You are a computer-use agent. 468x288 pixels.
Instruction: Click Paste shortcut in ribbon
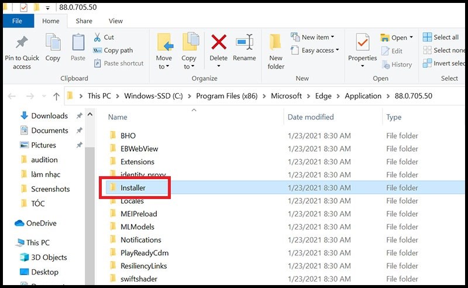click(x=119, y=63)
